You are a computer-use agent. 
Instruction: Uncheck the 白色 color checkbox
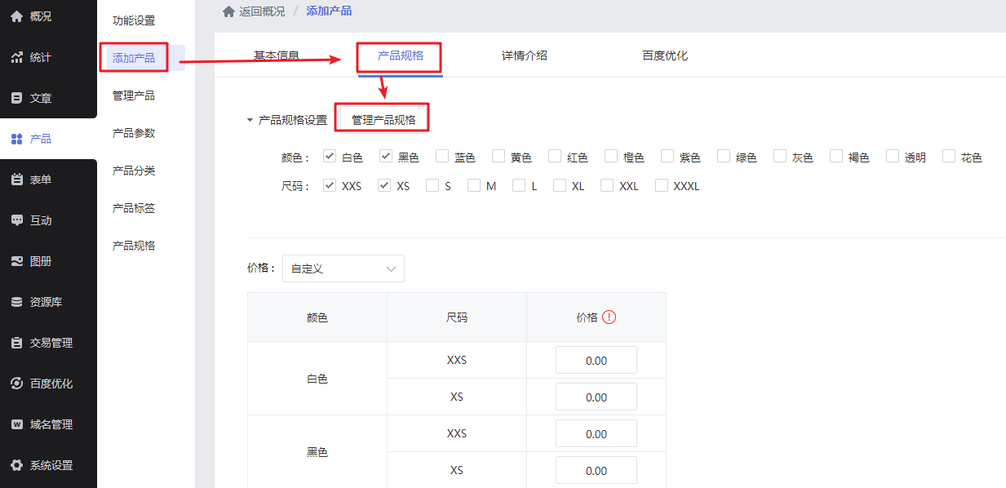[x=330, y=156]
